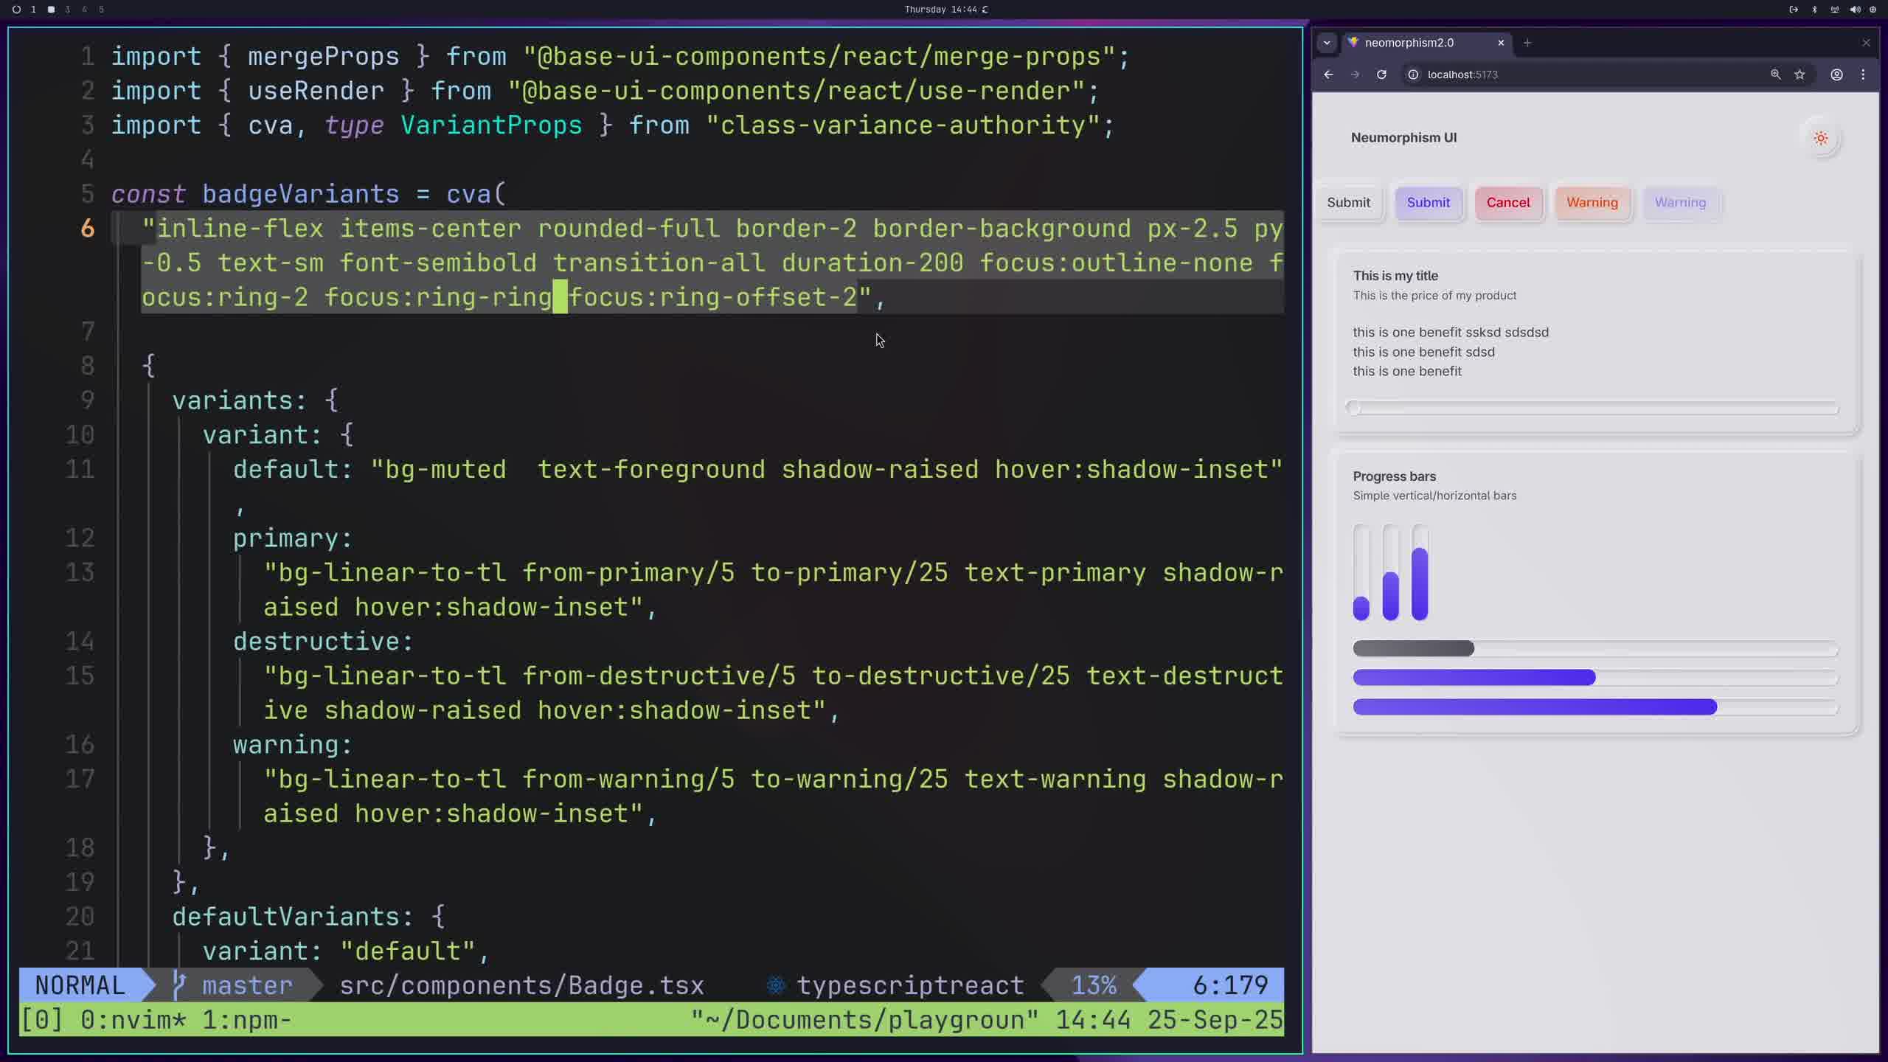This screenshot has width=1888, height=1062.
Task: Toggle the sun theme switcher icon
Action: click(1820, 138)
